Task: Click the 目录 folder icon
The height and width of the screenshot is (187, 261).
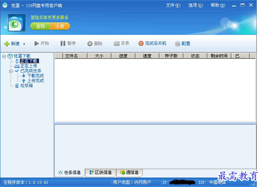Action: [117, 44]
